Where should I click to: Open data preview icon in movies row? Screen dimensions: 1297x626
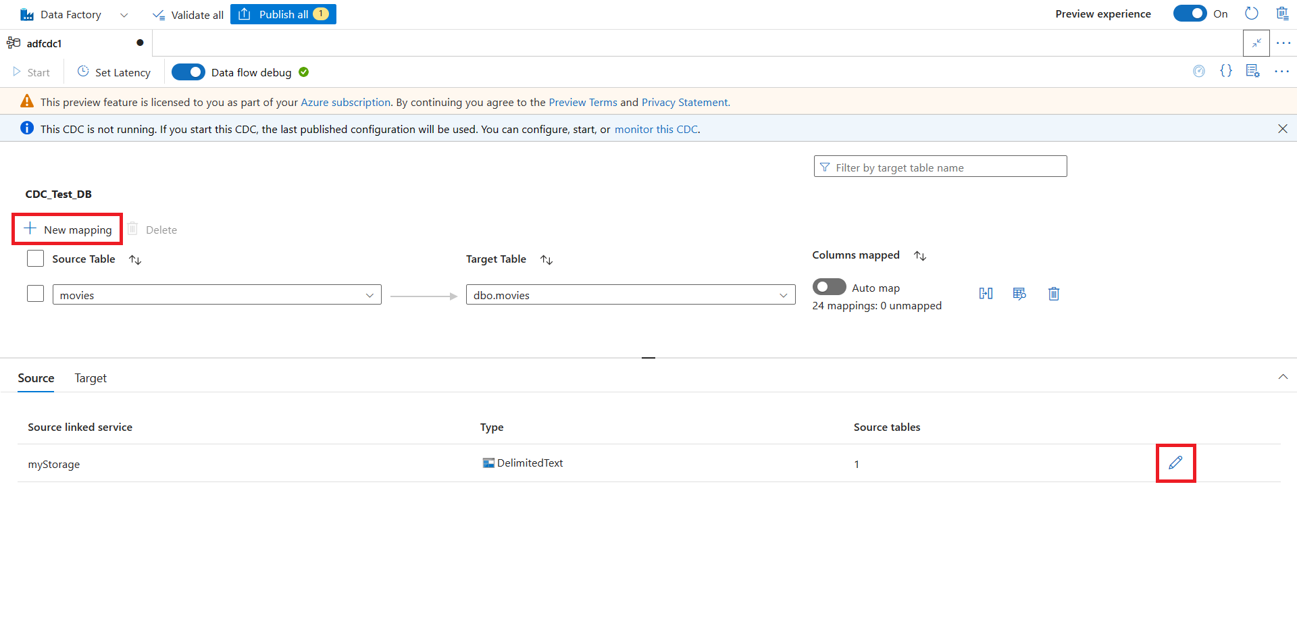point(1019,294)
